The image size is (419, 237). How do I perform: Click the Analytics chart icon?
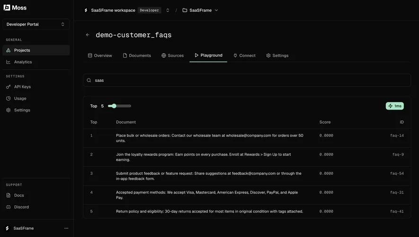tap(8, 62)
